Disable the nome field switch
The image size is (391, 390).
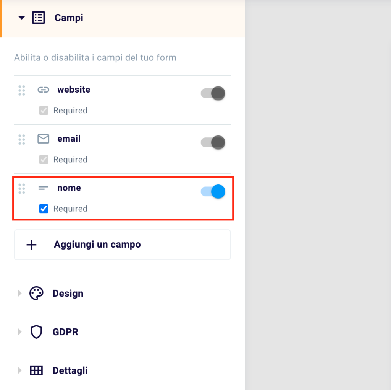(x=213, y=191)
